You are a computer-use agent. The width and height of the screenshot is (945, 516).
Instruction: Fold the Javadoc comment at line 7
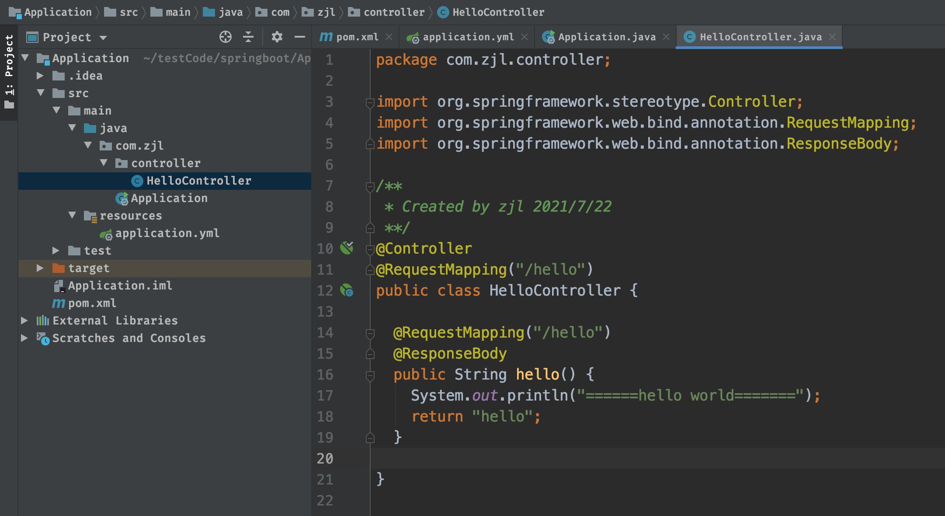coord(370,187)
